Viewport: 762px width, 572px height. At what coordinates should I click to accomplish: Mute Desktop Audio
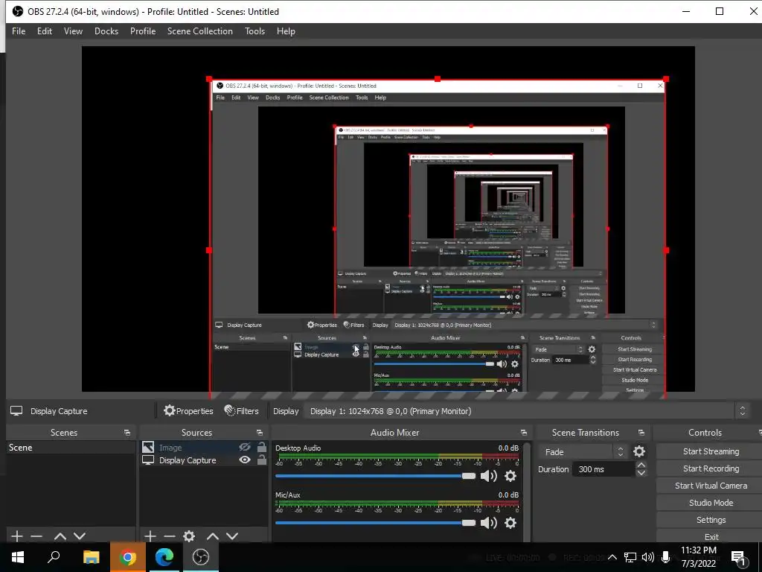click(x=489, y=476)
